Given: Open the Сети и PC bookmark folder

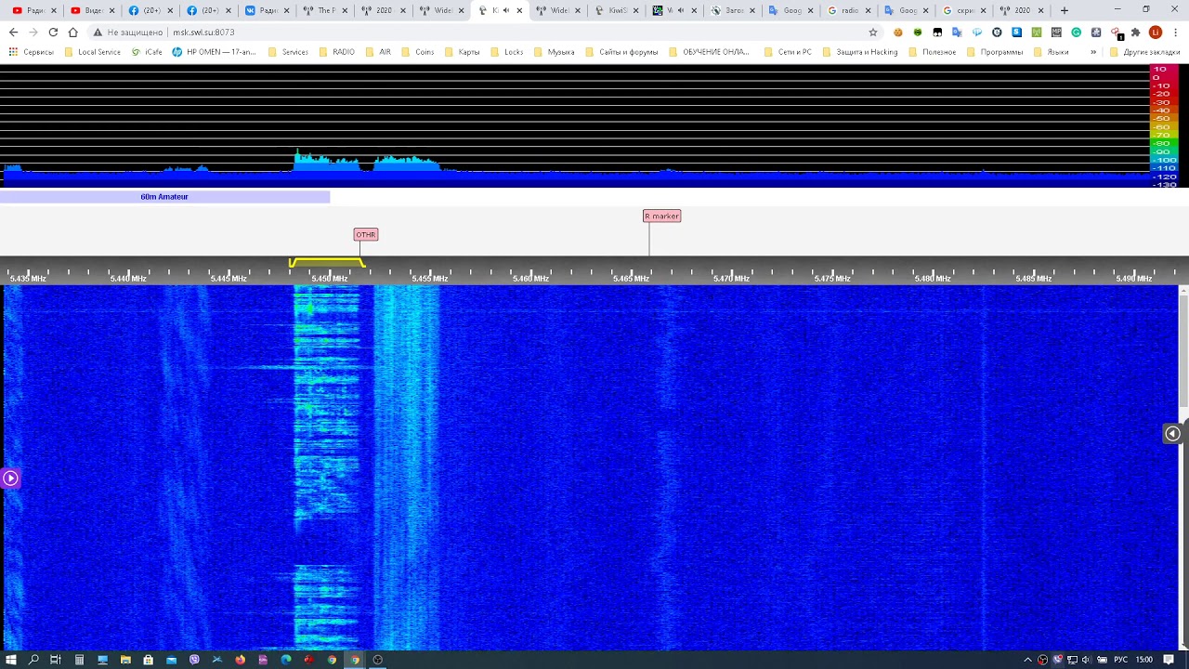Looking at the screenshot, I should (787, 52).
